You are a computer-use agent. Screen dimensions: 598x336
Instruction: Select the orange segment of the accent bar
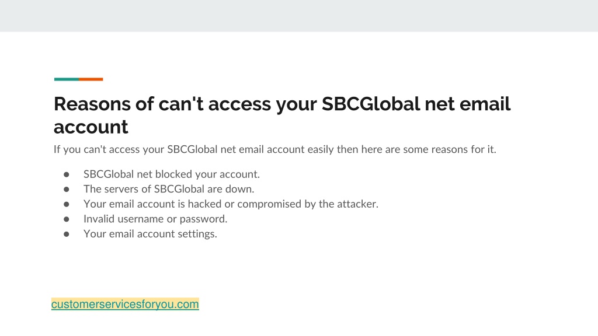91,79
